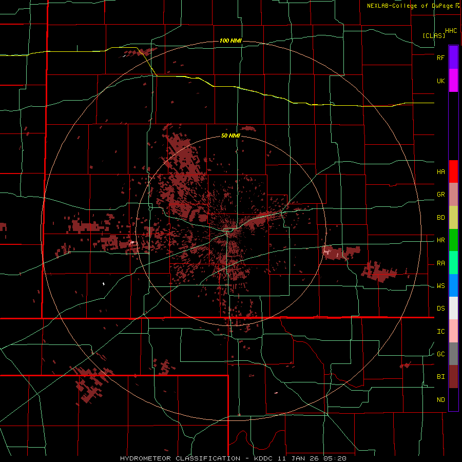This screenshot has width=462, height=462.
Task: Click the BD legend label
Action: coord(440,218)
